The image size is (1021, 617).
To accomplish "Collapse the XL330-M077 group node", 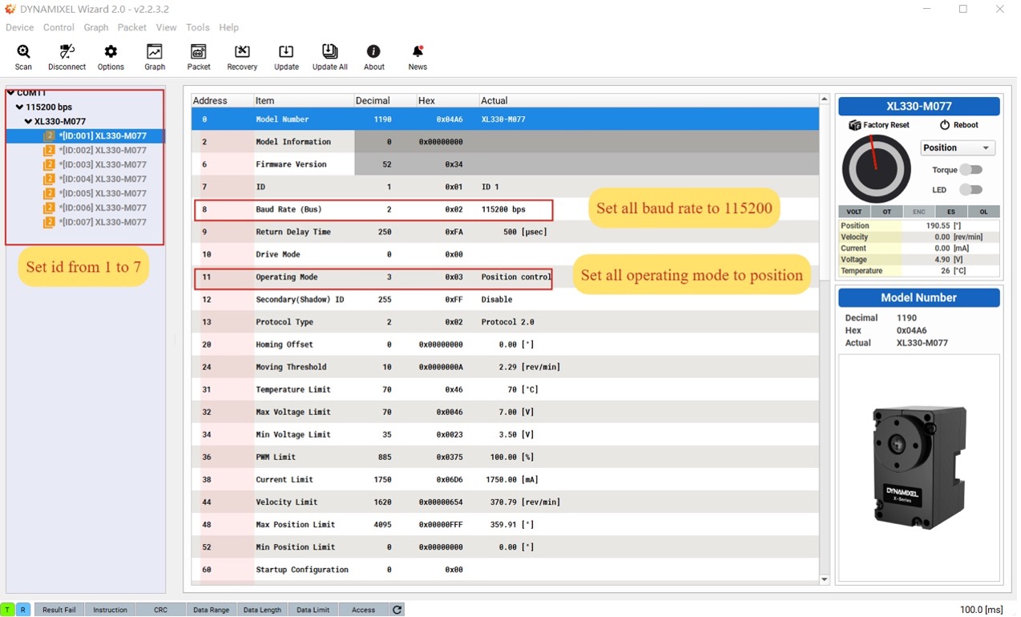I will coord(28,122).
